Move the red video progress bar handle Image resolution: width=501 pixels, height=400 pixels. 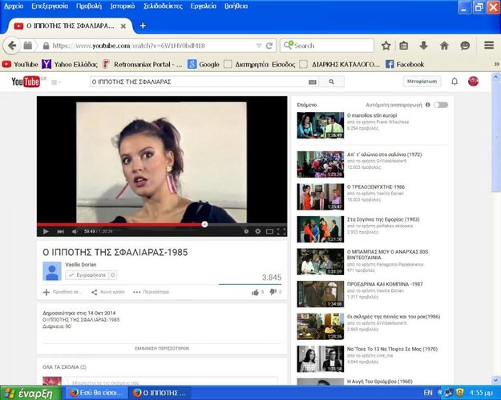coord(204,224)
